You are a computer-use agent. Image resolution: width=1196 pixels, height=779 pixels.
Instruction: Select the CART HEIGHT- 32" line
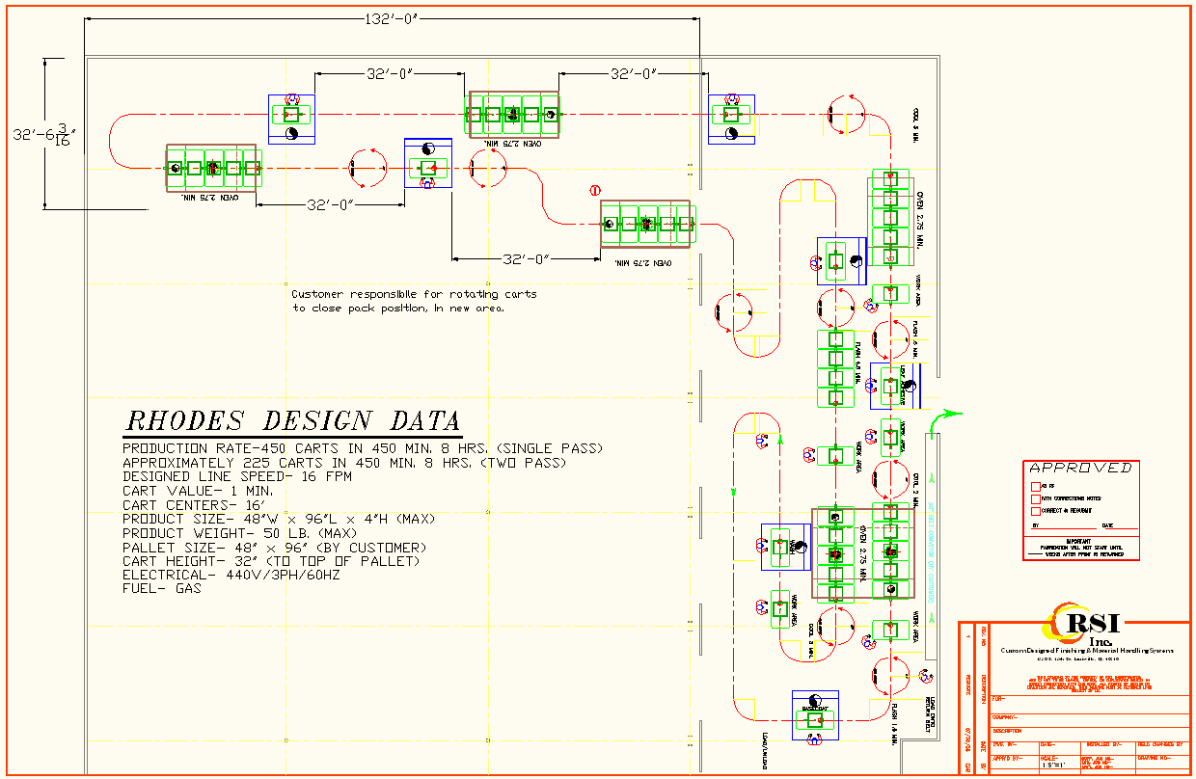270,560
